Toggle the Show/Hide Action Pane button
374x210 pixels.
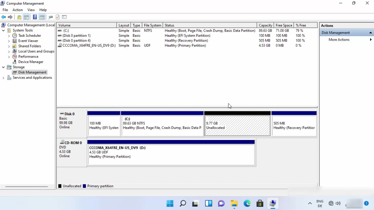tap(42, 17)
